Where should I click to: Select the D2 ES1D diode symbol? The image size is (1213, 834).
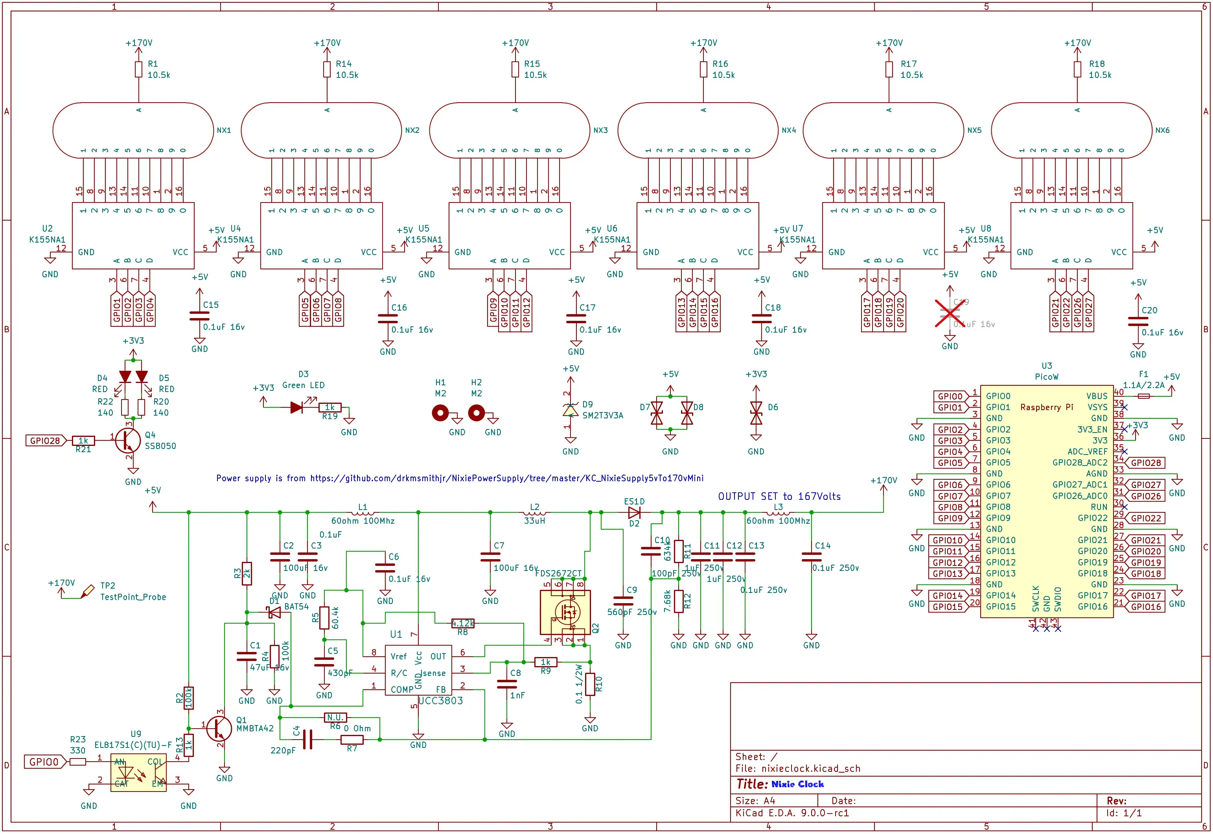tap(634, 513)
